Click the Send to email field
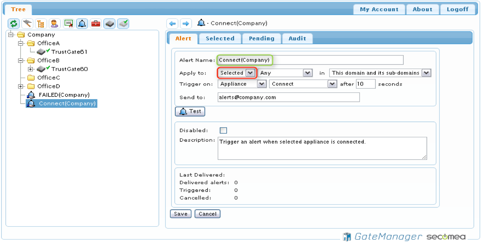The height and width of the screenshot is (244, 482). click(289, 97)
